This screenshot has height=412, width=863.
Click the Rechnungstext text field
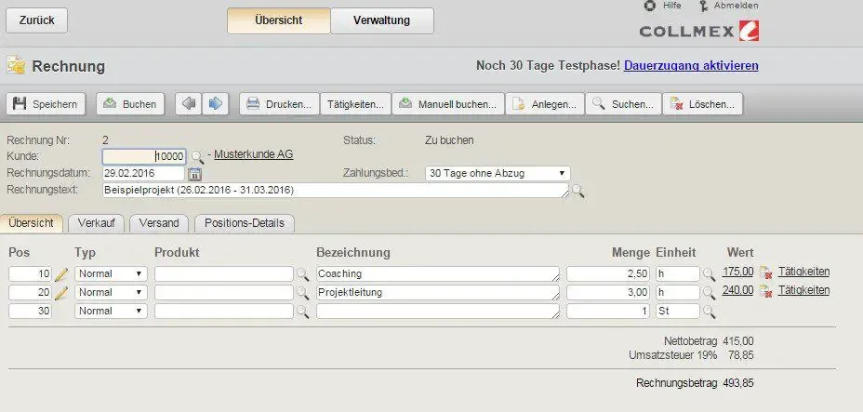click(x=336, y=191)
